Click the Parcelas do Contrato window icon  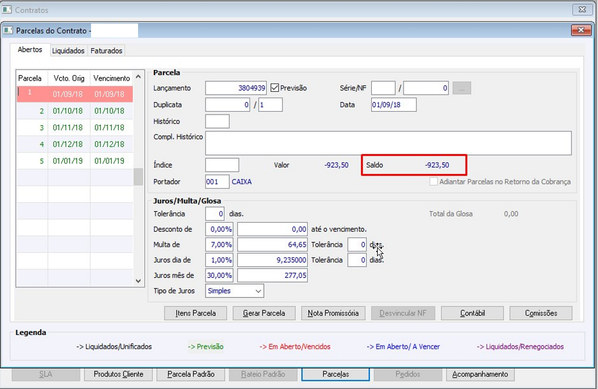8,31
